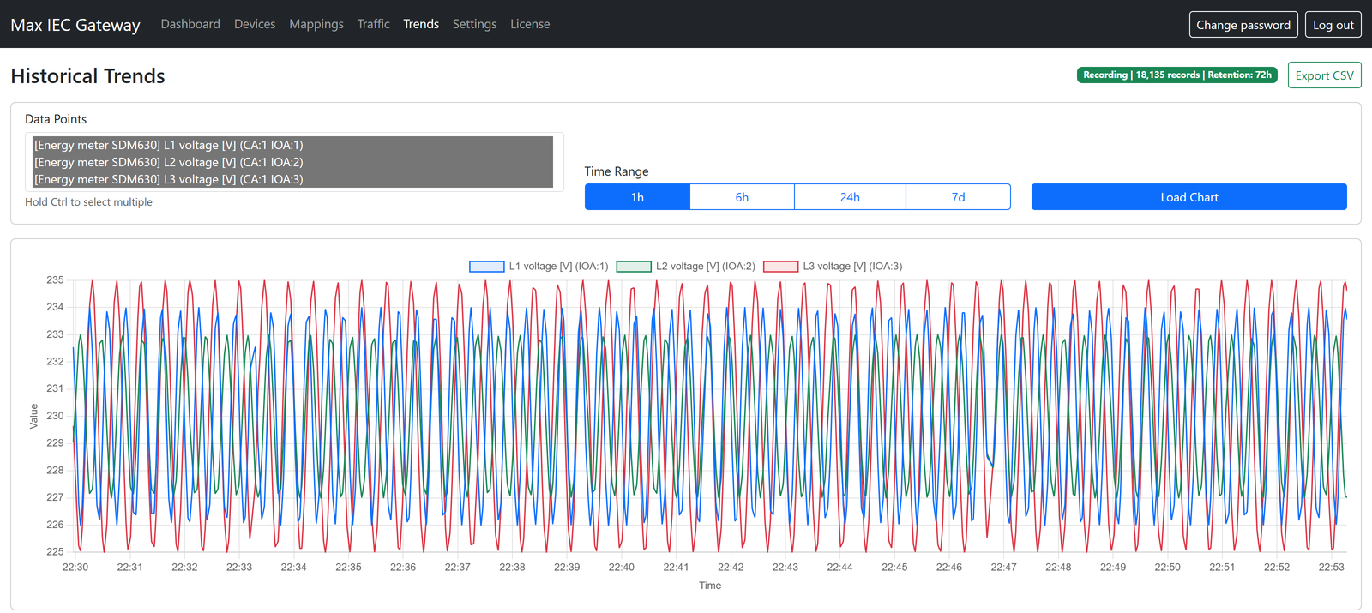Click the L3 voltage legend label
Image resolution: width=1372 pixels, height=613 pixels.
click(x=852, y=267)
